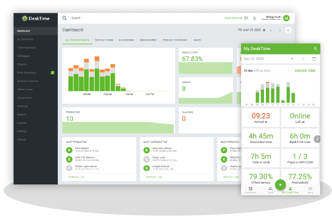Viewport: 332px width, 216px height.
Task: Select the Management tab
Action: [148, 40]
